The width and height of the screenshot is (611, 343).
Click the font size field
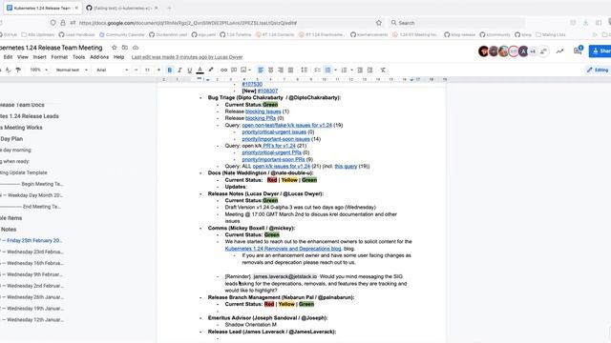(147, 70)
